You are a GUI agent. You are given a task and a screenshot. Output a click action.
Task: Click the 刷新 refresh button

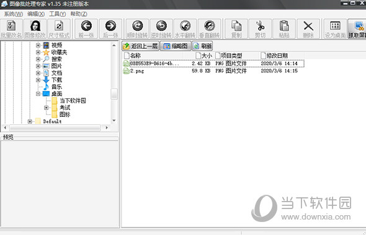(x=202, y=46)
